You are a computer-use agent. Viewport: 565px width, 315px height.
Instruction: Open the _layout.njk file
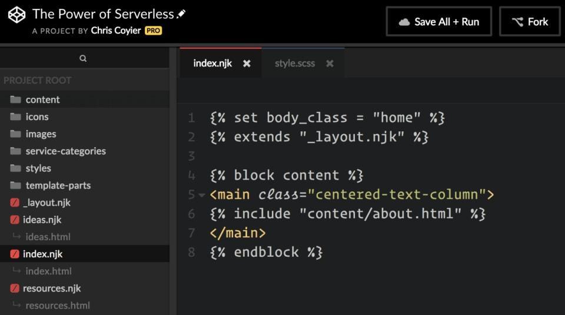pyautogui.click(x=46, y=203)
